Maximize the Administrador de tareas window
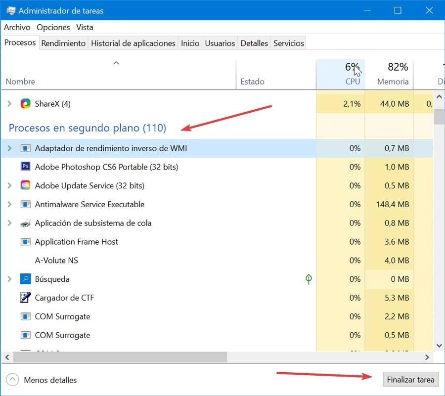Screen dimensions: 445x396 coord(398,10)
